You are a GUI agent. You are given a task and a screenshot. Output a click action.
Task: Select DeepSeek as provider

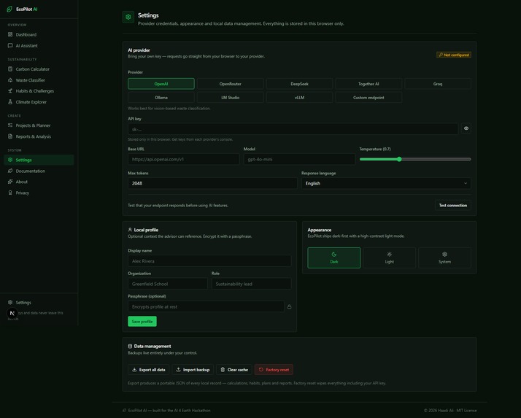(x=299, y=84)
